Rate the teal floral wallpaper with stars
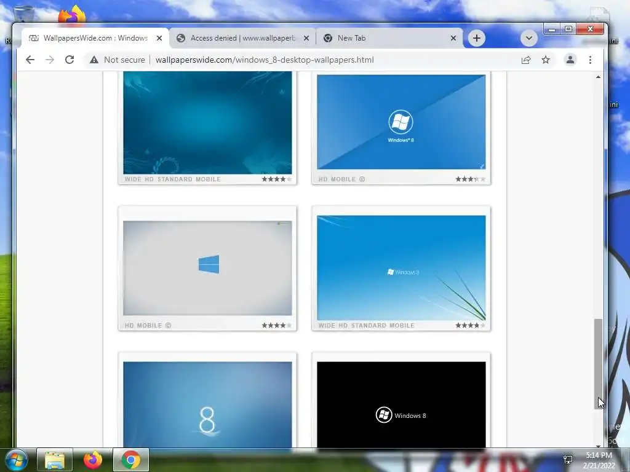630x472 pixels. click(276, 179)
